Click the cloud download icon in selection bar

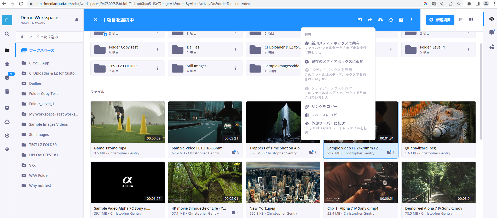coord(380,20)
